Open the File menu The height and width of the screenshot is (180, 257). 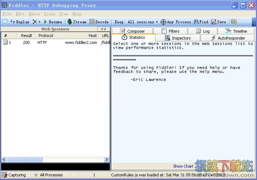pos(7,14)
